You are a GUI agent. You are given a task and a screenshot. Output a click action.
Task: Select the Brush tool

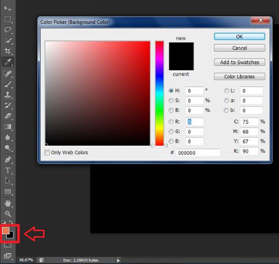coord(8,84)
